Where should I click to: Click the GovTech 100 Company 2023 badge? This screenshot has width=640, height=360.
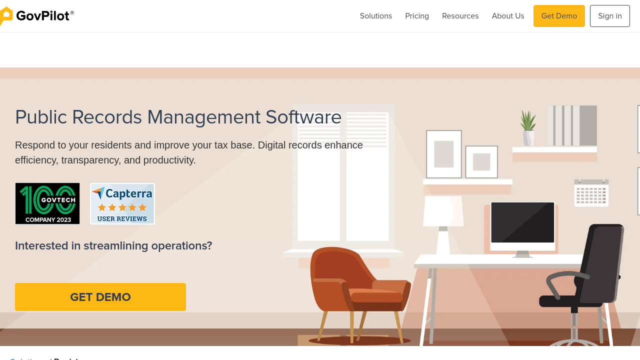[x=47, y=203]
